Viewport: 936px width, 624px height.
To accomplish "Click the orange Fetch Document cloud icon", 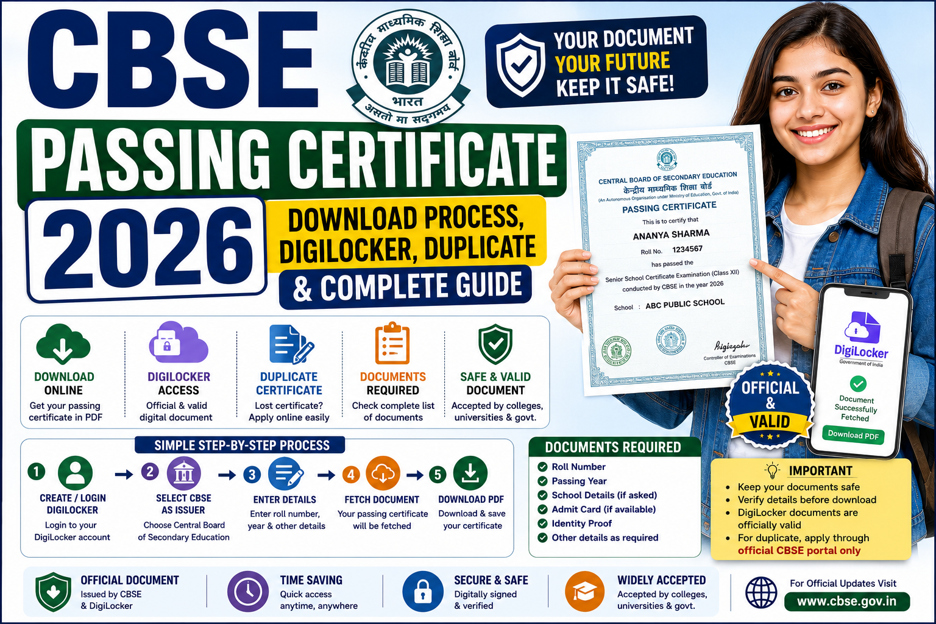I will (x=383, y=473).
